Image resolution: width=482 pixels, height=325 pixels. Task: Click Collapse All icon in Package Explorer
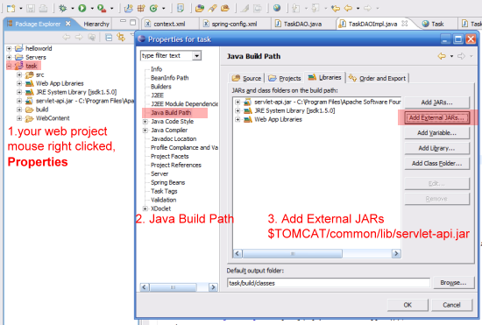click(x=109, y=38)
